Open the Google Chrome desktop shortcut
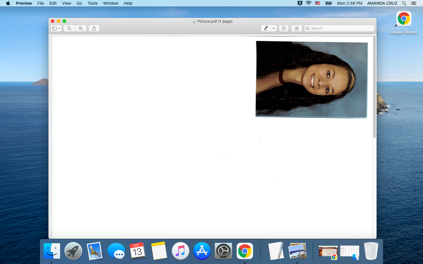The image size is (423, 264). tap(404, 23)
